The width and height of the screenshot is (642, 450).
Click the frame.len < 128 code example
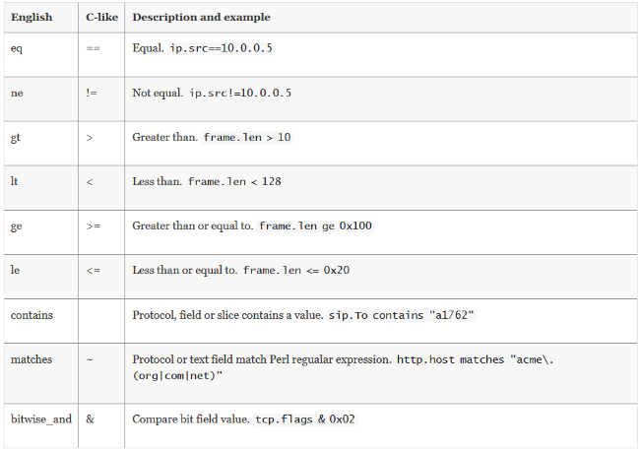[234, 181]
